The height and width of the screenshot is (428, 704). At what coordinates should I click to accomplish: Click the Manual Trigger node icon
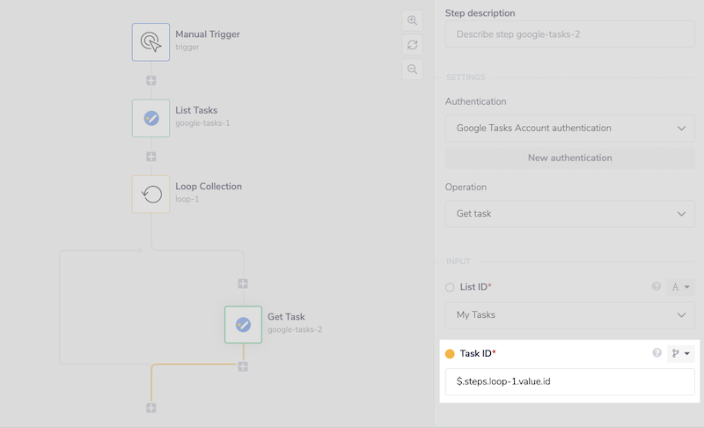(x=150, y=41)
